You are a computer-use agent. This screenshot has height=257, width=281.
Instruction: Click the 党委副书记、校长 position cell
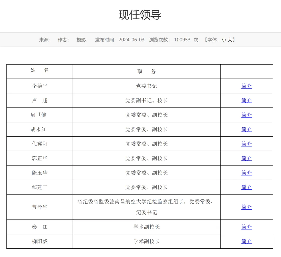146,101
